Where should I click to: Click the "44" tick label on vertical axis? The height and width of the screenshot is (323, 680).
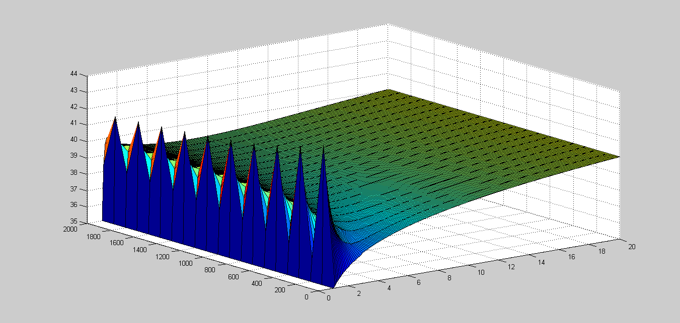[74, 74]
